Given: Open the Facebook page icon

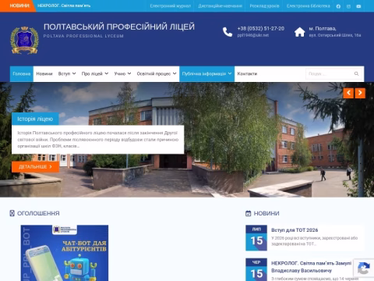Looking at the screenshot, I should coord(338,6).
